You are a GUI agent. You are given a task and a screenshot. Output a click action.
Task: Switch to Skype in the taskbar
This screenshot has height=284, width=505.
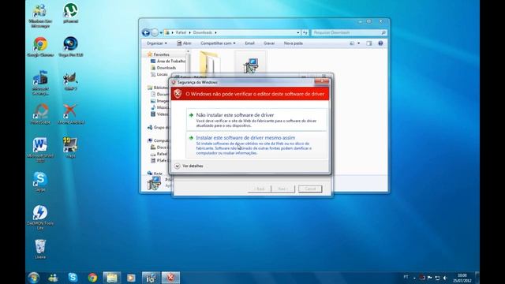pos(73,278)
